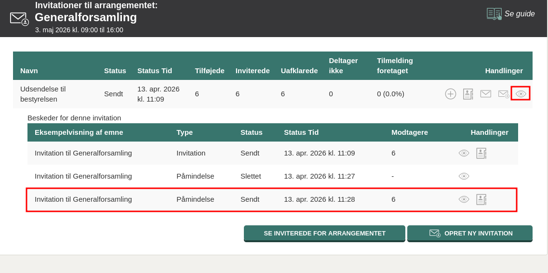Image resolution: width=548 pixels, height=273 pixels.
Task: View the deleted Påmindelse with its eye icon
Action: [464, 176]
